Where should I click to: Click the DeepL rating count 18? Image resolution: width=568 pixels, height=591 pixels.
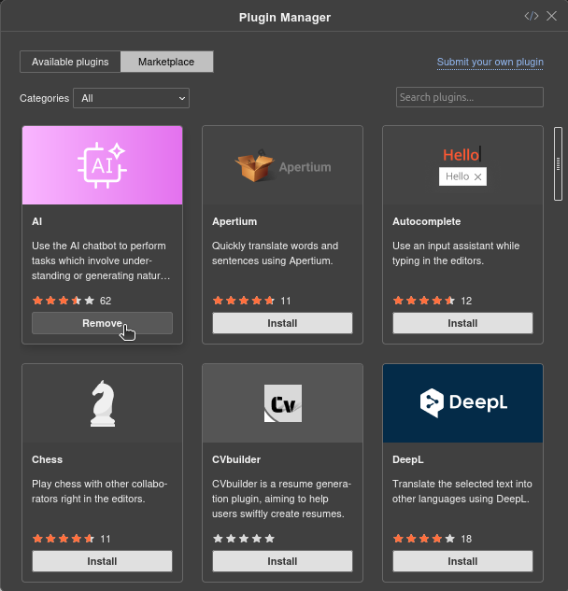click(466, 539)
